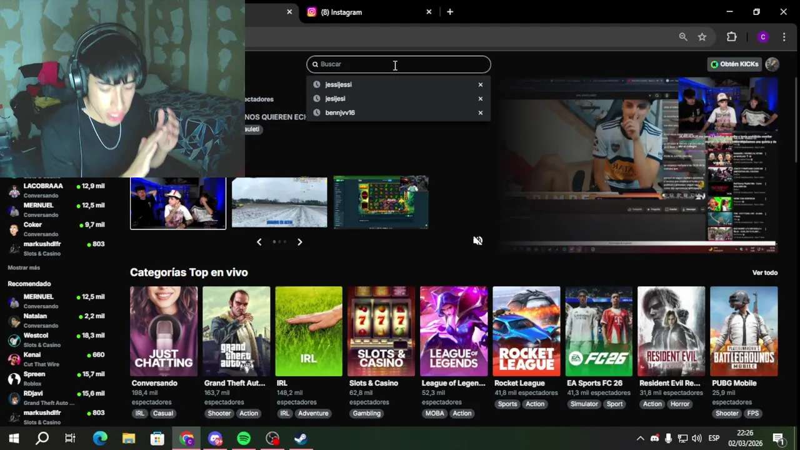This screenshot has height=450, width=800.
Task: Open Kenai channel in Recomendado list
Action: [x=56, y=359]
